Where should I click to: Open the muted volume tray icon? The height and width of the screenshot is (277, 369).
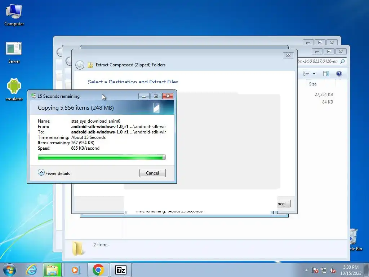click(333, 270)
